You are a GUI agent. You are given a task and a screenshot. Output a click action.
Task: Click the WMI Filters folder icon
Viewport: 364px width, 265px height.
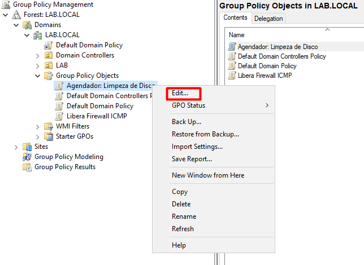coord(49,126)
